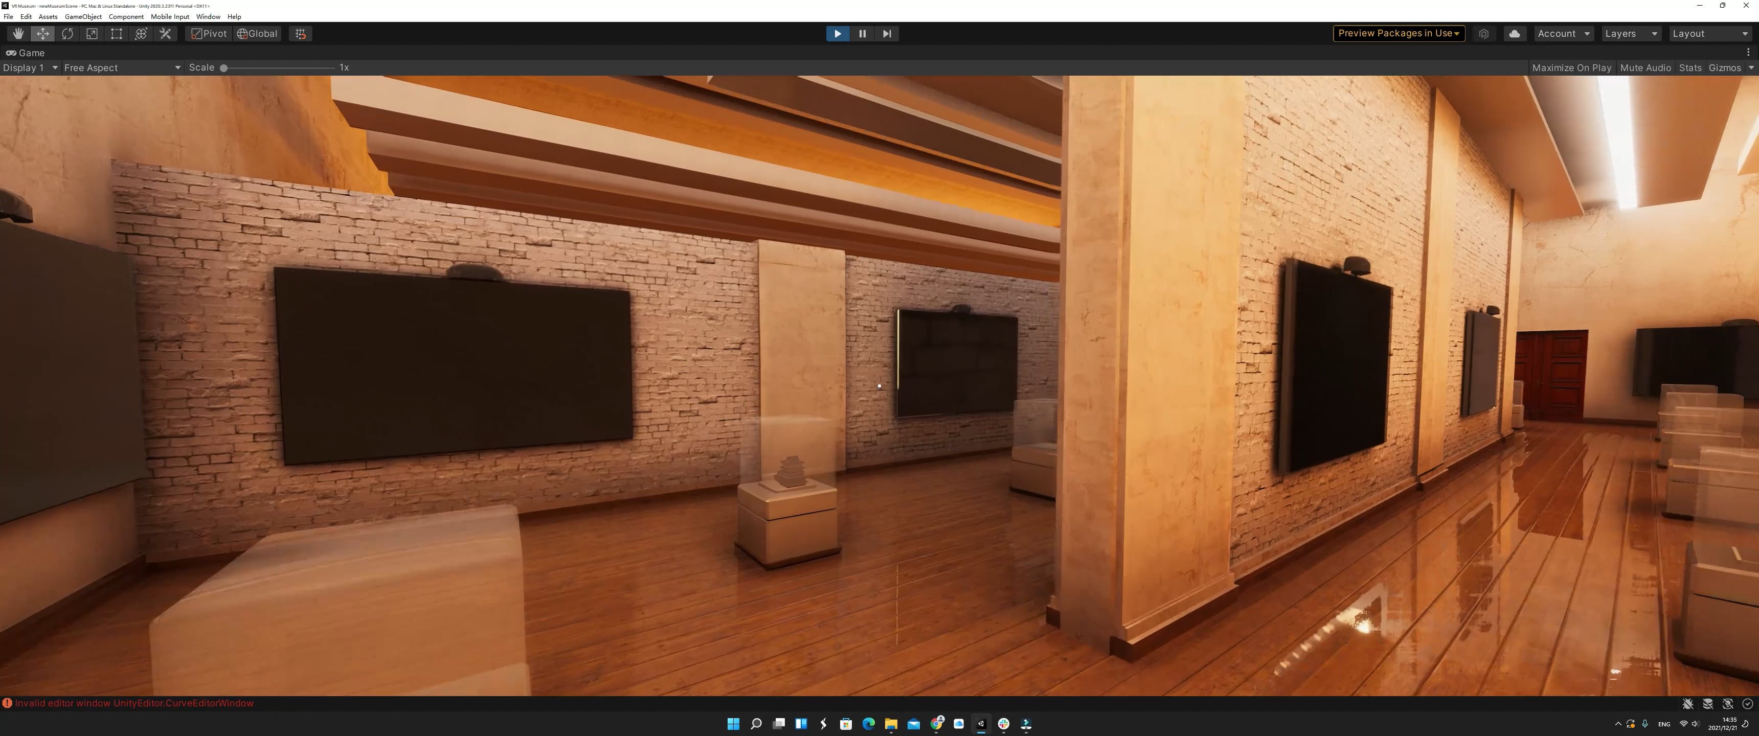Open the Game view options kebab menu

click(1748, 53)
